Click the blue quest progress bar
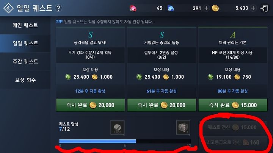The image size is (273, 153). pos(125,141)
